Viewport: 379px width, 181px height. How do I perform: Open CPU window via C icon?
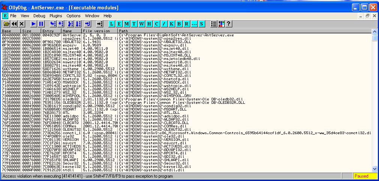click(156, 24)
